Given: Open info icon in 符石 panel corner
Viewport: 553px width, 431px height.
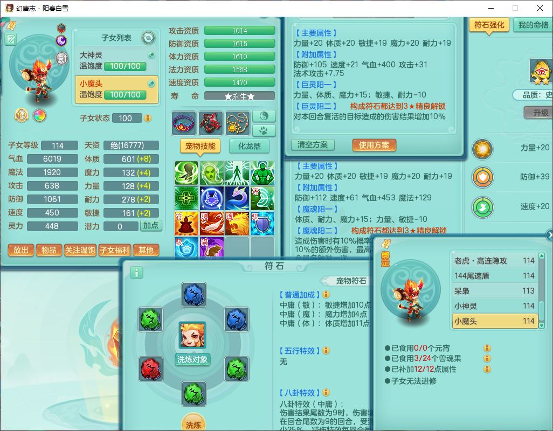Looking at the screenshot, I should pos(137,272).
